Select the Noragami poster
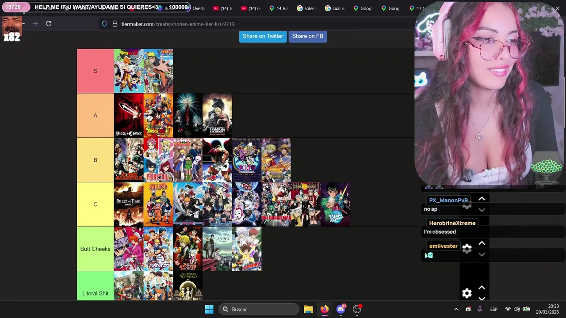The width and height of the screenshot is (566, 318). 217,249
